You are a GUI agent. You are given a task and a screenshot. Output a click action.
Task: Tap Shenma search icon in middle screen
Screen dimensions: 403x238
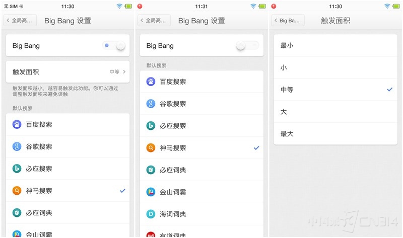click(151, 148)
